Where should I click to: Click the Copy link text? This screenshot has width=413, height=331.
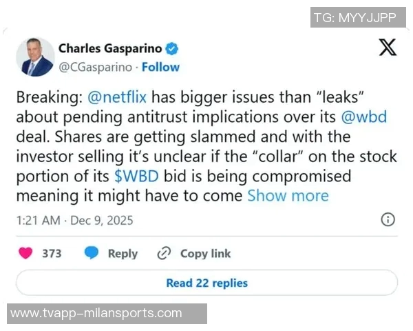tap(205, 253)
